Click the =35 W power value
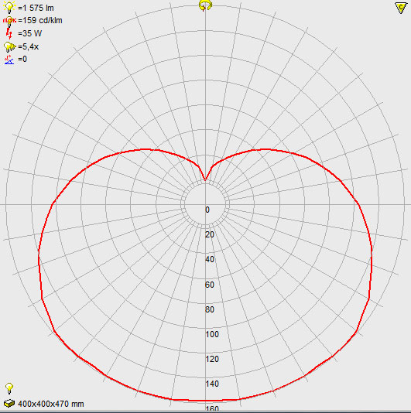Image resolution: width=411 pixels, height=413 pixels. 29,33
